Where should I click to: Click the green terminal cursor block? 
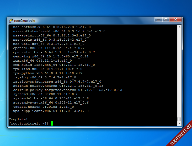[52, 123]
